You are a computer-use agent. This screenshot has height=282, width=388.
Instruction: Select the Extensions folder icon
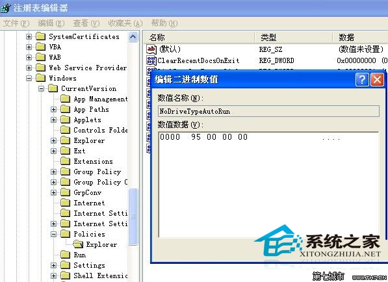pyautogui.click(x=66, y=161)
